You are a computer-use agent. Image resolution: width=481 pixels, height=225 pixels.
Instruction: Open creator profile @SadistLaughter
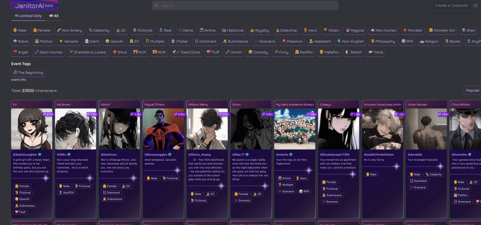28,154
